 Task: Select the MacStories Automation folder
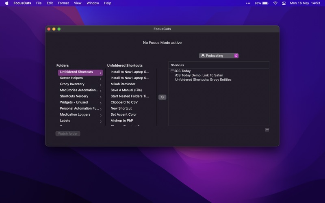pos(80,90)
